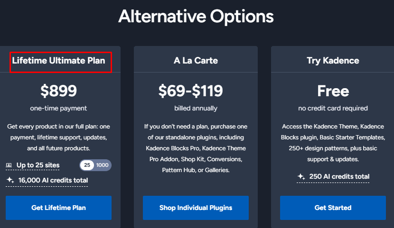The width and height of the screenshot is (394, 228).
Task: Click the A La Carte card title
Action: pos(196,61)
